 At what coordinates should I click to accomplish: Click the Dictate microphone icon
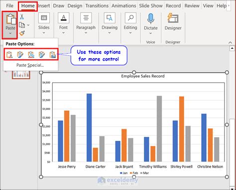(151, 18)
